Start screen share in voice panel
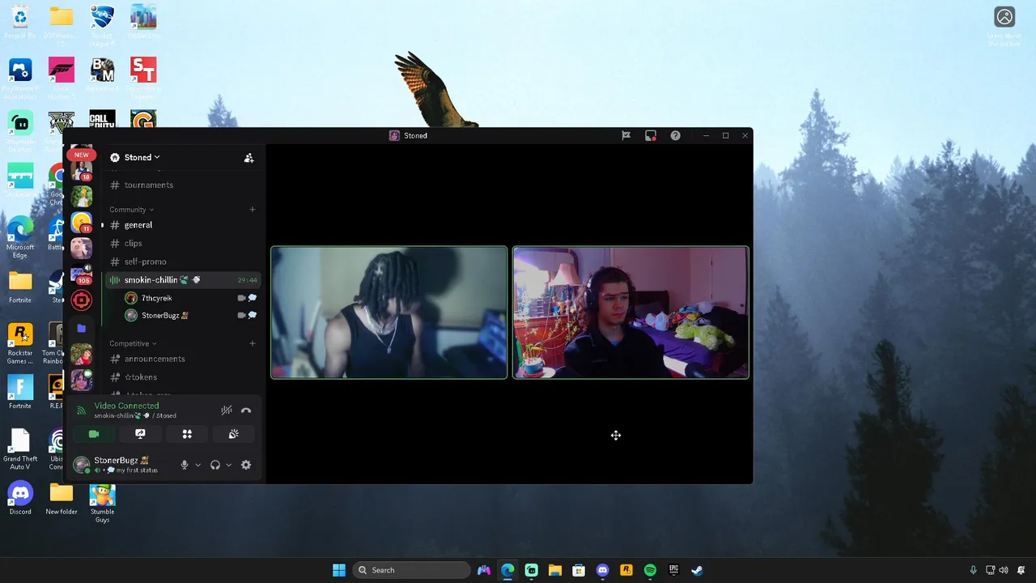This screenshot has width=1036, height=583. click(x=140, y=434)
